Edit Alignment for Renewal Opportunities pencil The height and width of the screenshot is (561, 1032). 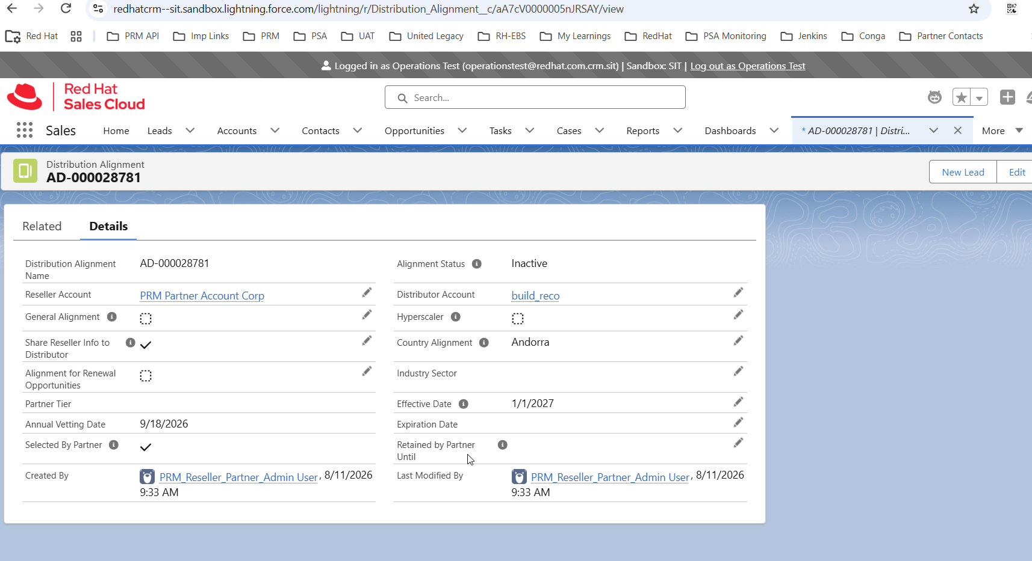tap(367, 372)
